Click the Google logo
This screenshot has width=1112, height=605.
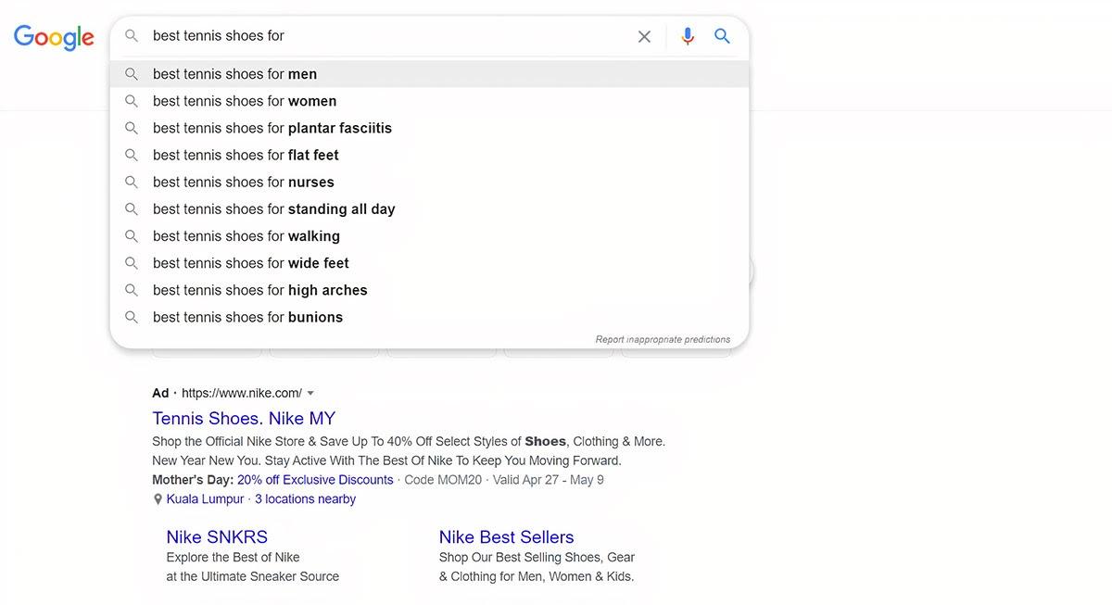point(54,37)
